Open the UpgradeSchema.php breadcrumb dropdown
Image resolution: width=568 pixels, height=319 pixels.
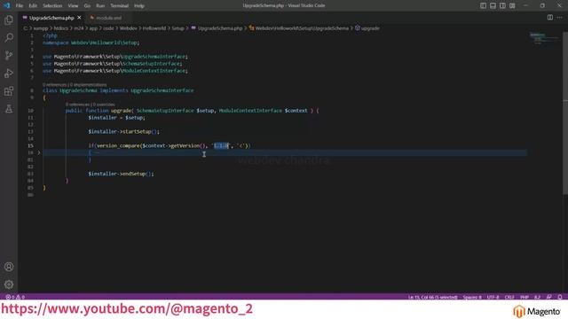[217, 27]
